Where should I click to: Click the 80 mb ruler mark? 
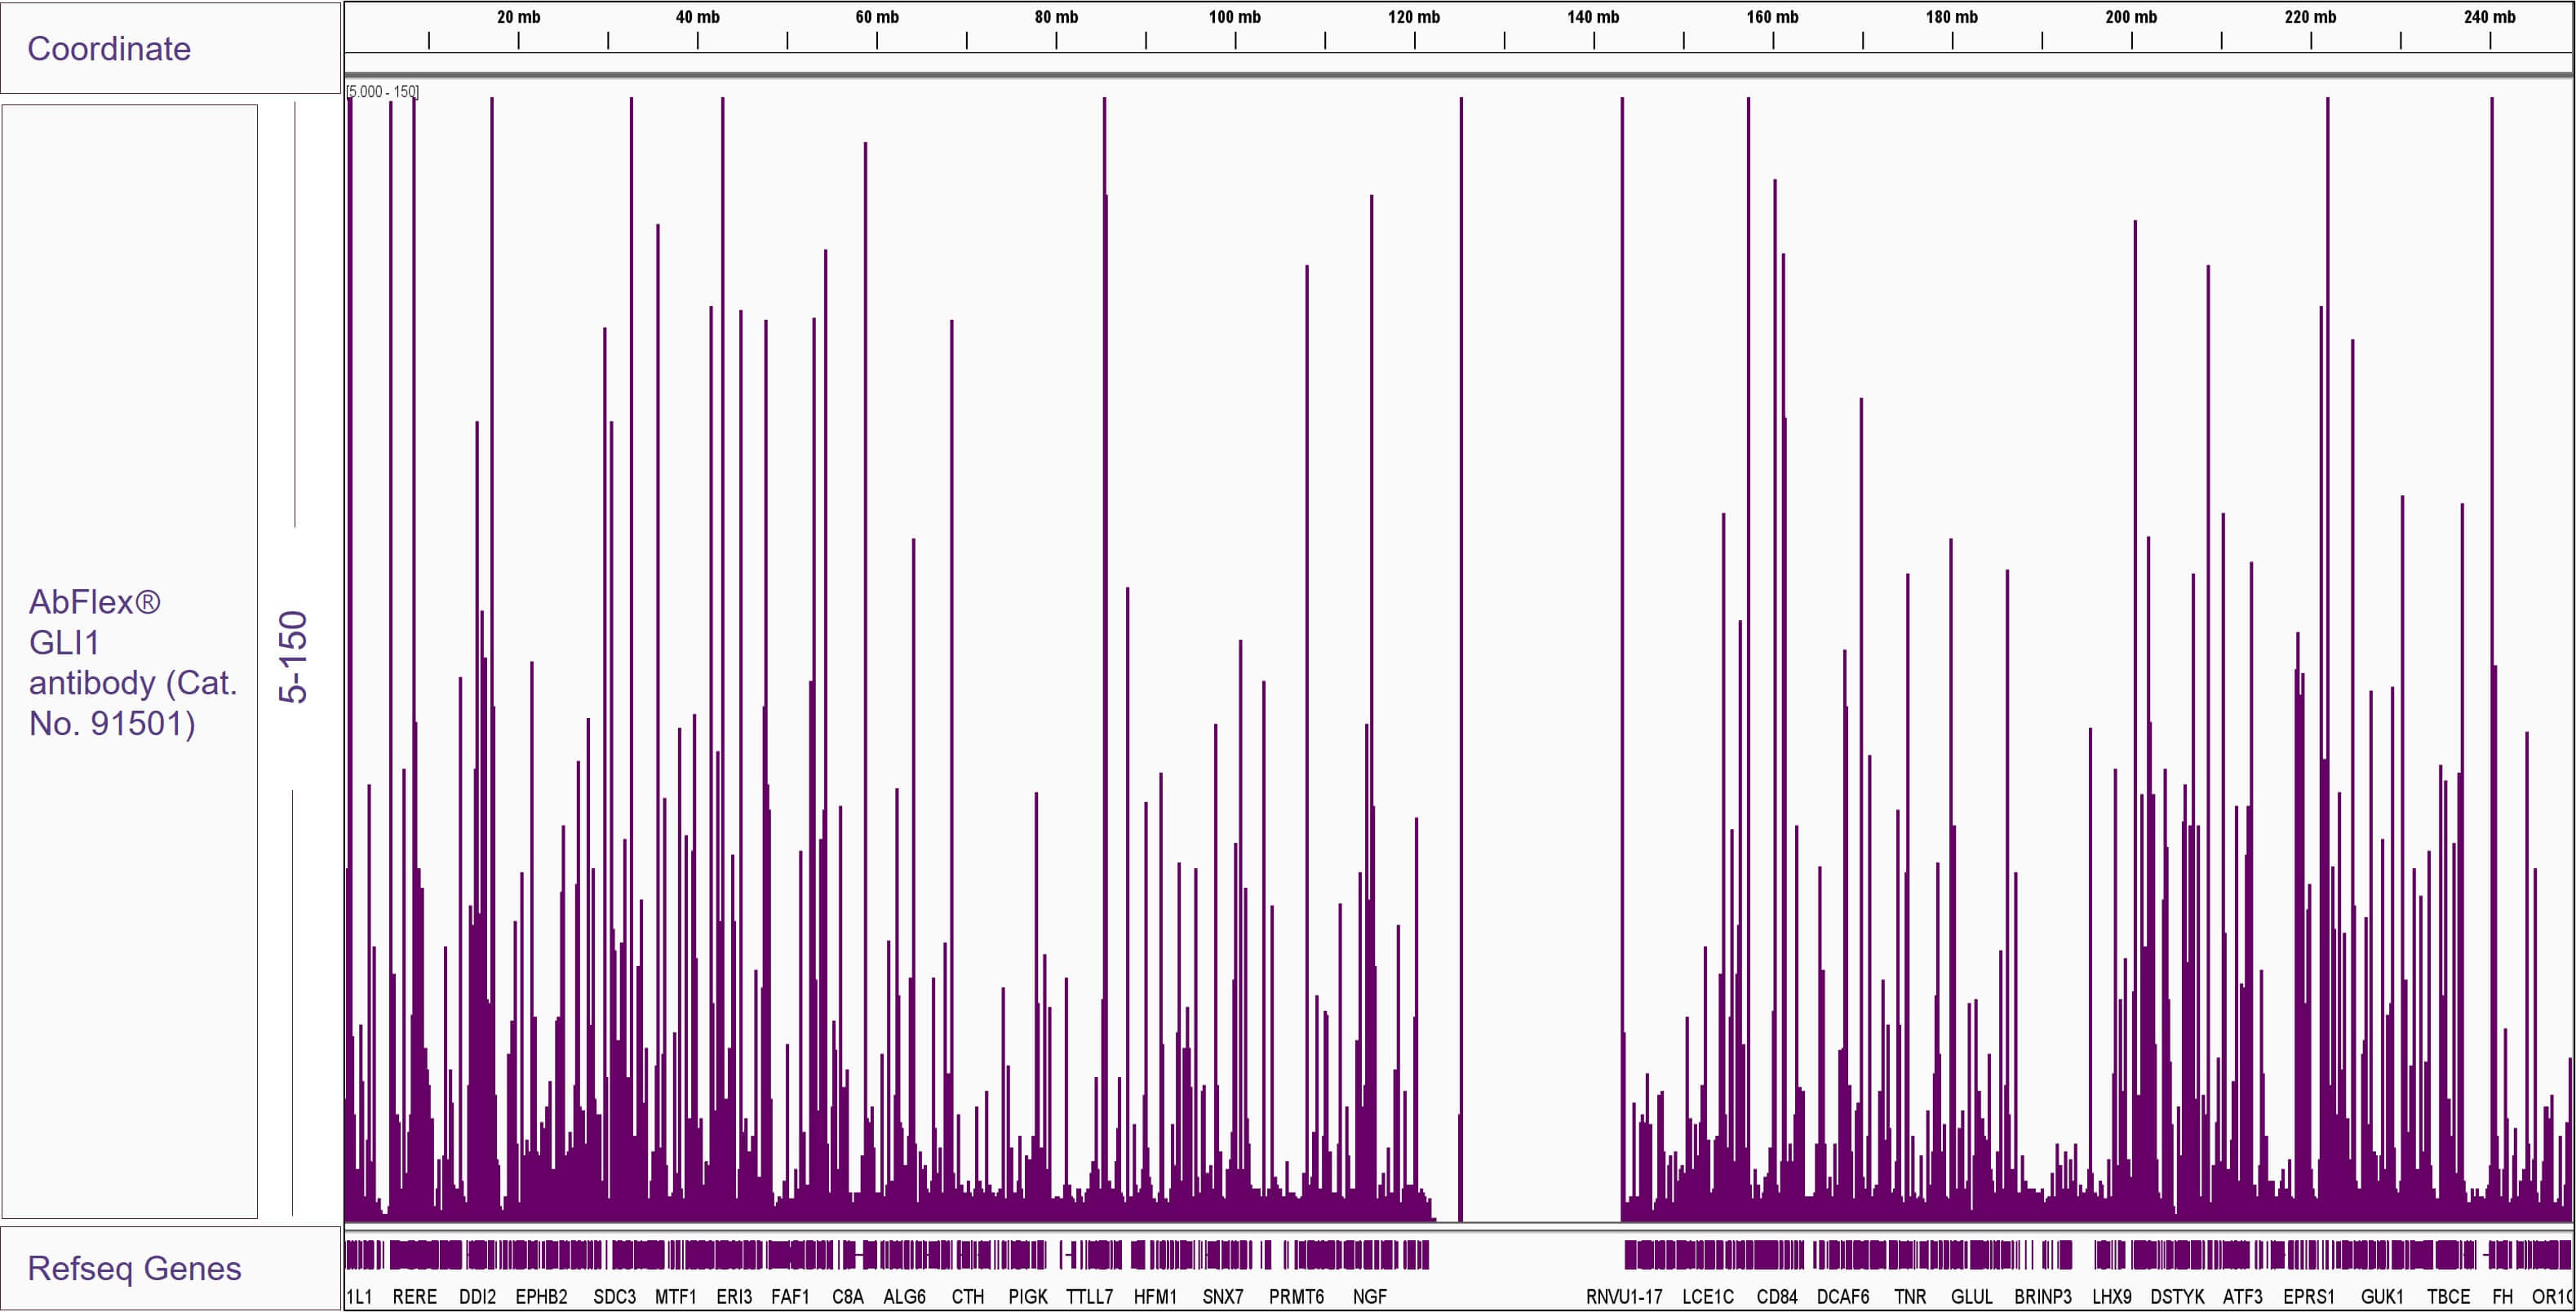pyautogui.click(x=1056, y=17)
